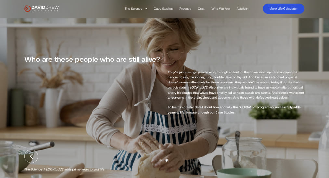Follow The Science breadcrumb link
Viewport: 329px width, 178px height.
coord(33,169)
